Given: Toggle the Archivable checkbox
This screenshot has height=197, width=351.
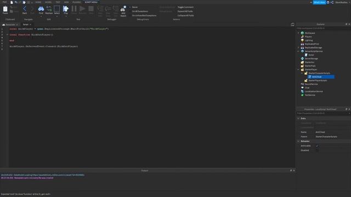Looking at the screenshot, I should click(317, 146).
